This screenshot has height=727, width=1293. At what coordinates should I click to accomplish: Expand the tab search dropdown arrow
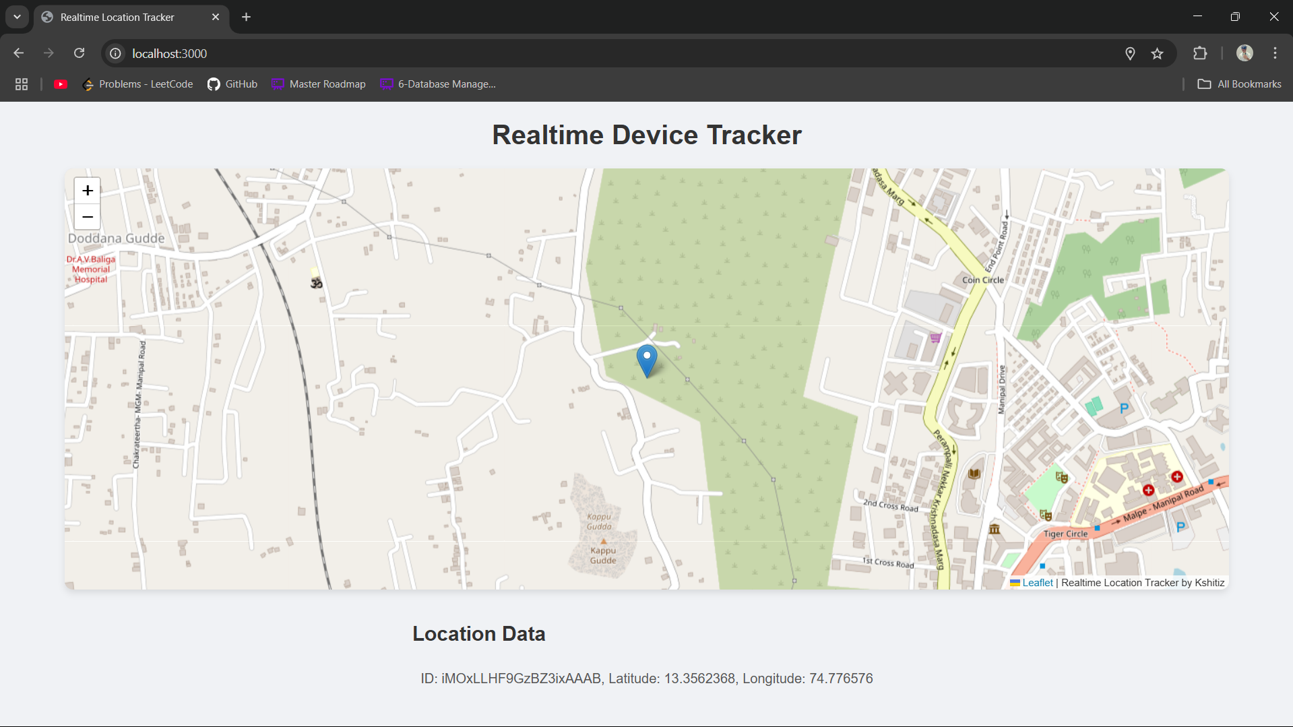[x=17, y=17]
